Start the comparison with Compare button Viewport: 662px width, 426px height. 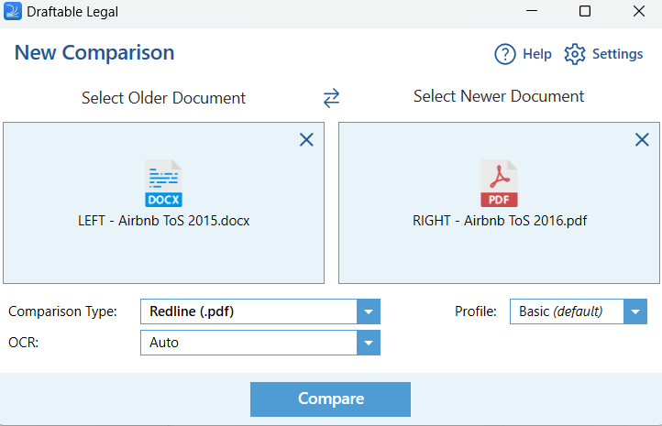point(330,399)
